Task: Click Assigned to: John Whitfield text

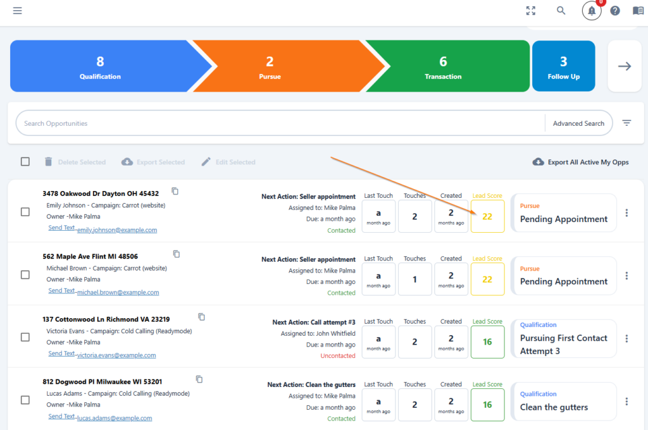Action: pos(318,333)
